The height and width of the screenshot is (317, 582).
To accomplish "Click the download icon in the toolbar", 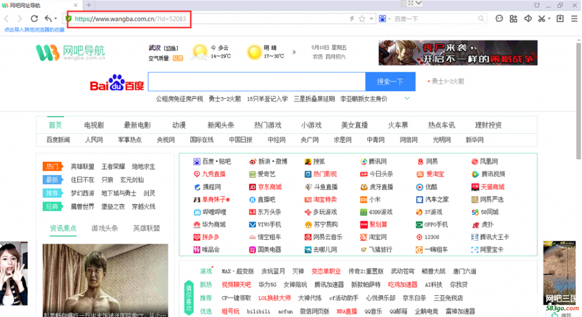I will (x=560, y=19).
